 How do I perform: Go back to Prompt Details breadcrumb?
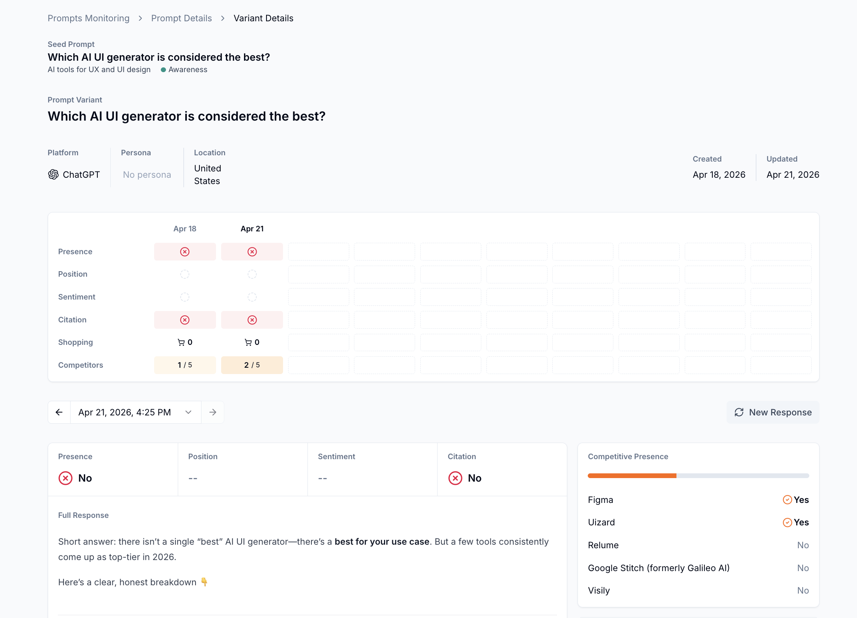pyautogui.click(x=181, y=19)
